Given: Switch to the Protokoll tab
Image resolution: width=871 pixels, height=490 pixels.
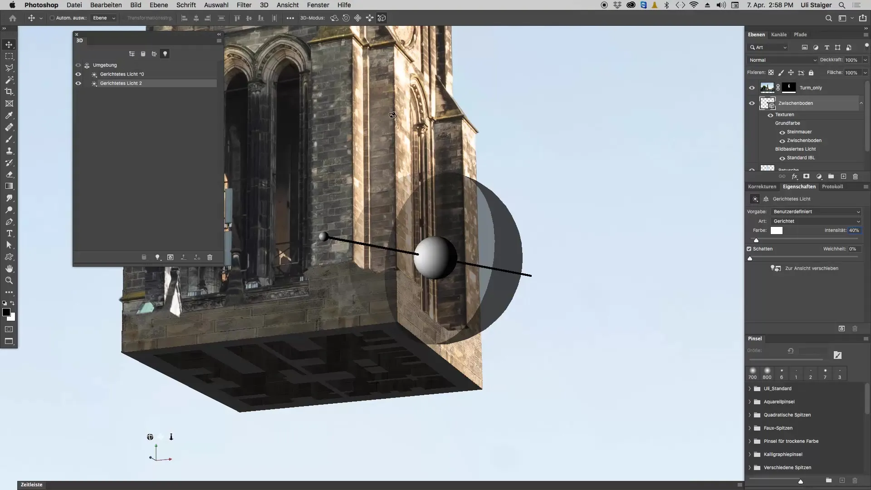Looking at the screenshot, I should coord(832,186).
